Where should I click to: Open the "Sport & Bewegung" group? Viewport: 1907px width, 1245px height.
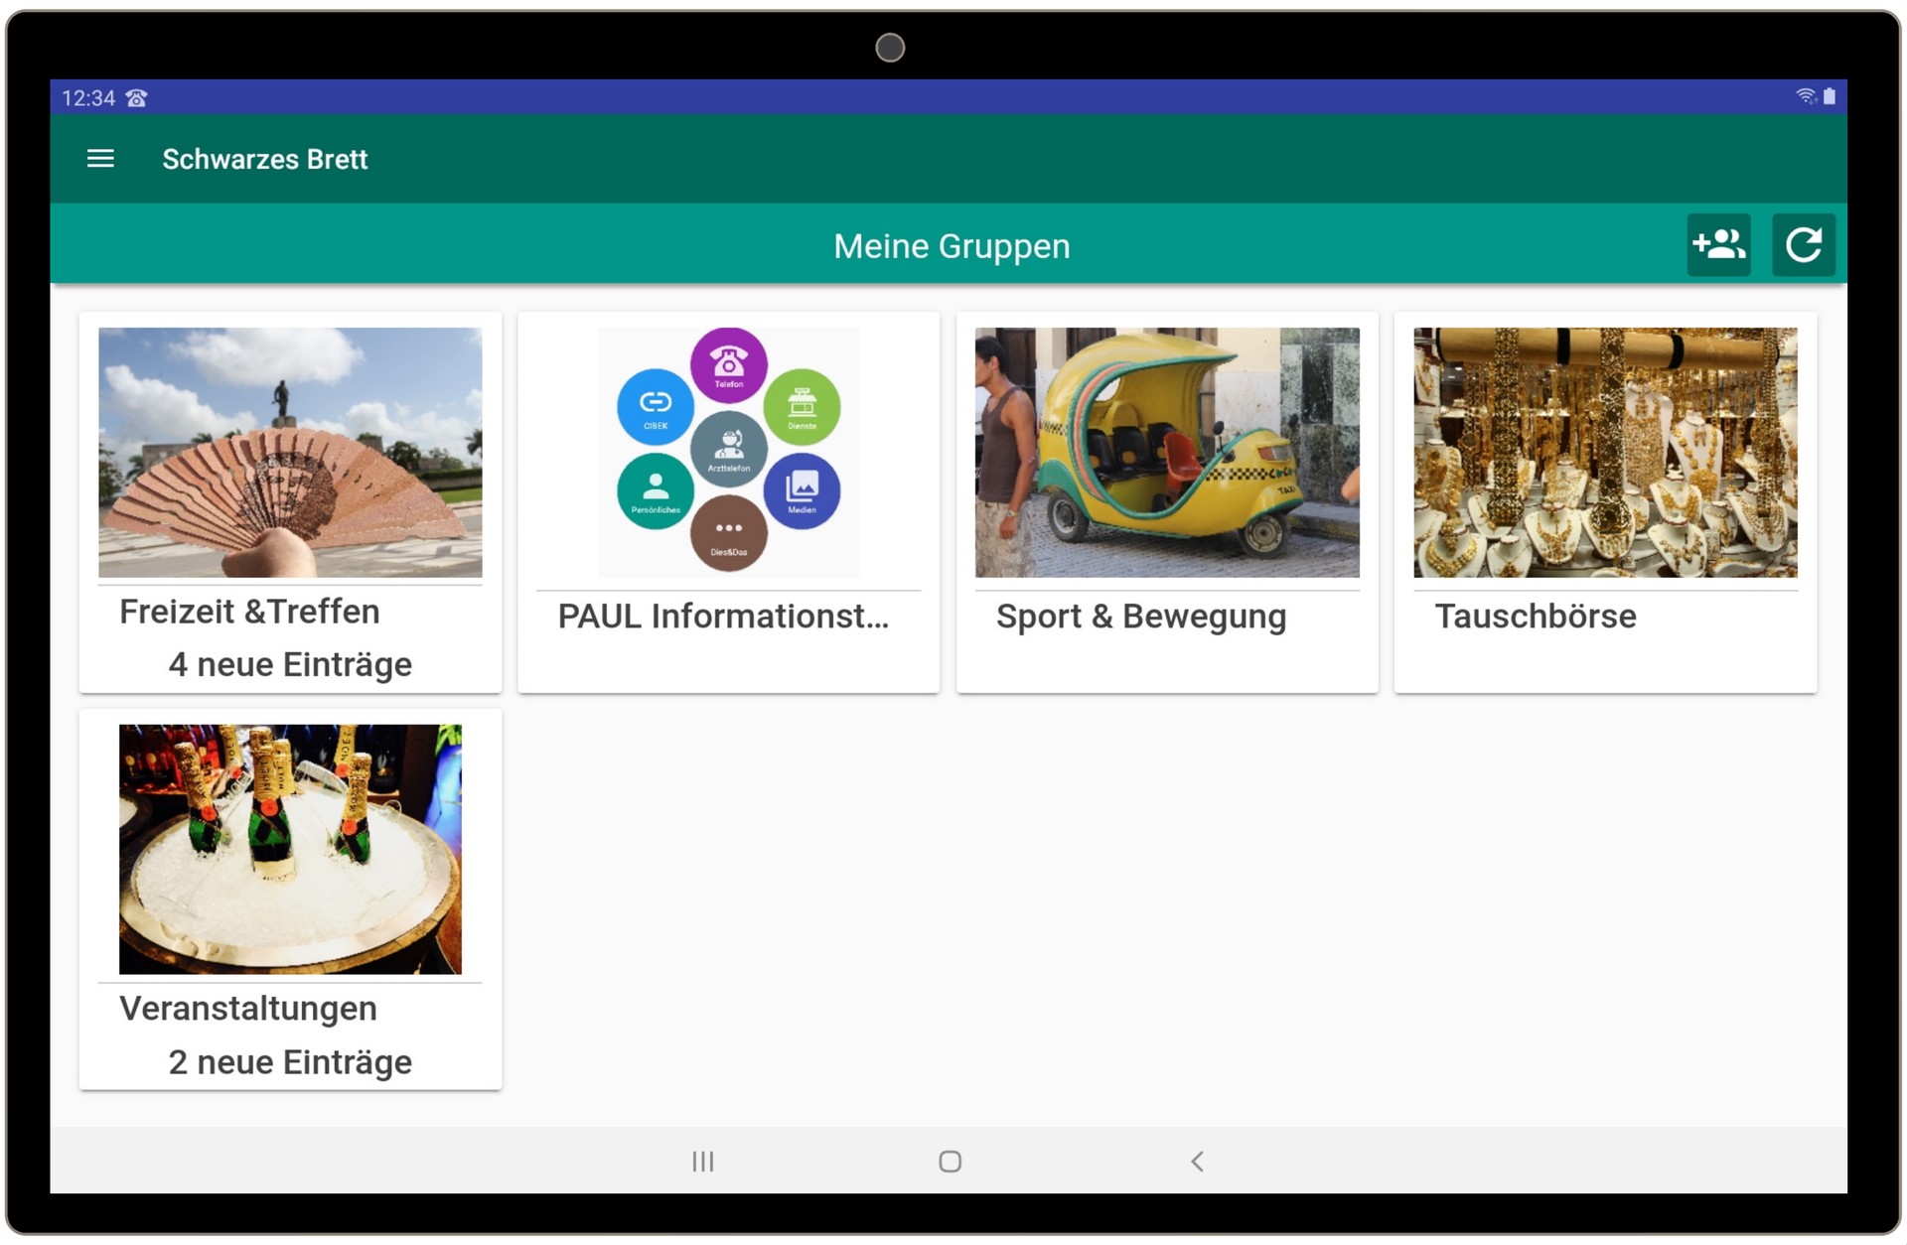coord(1140,616)
